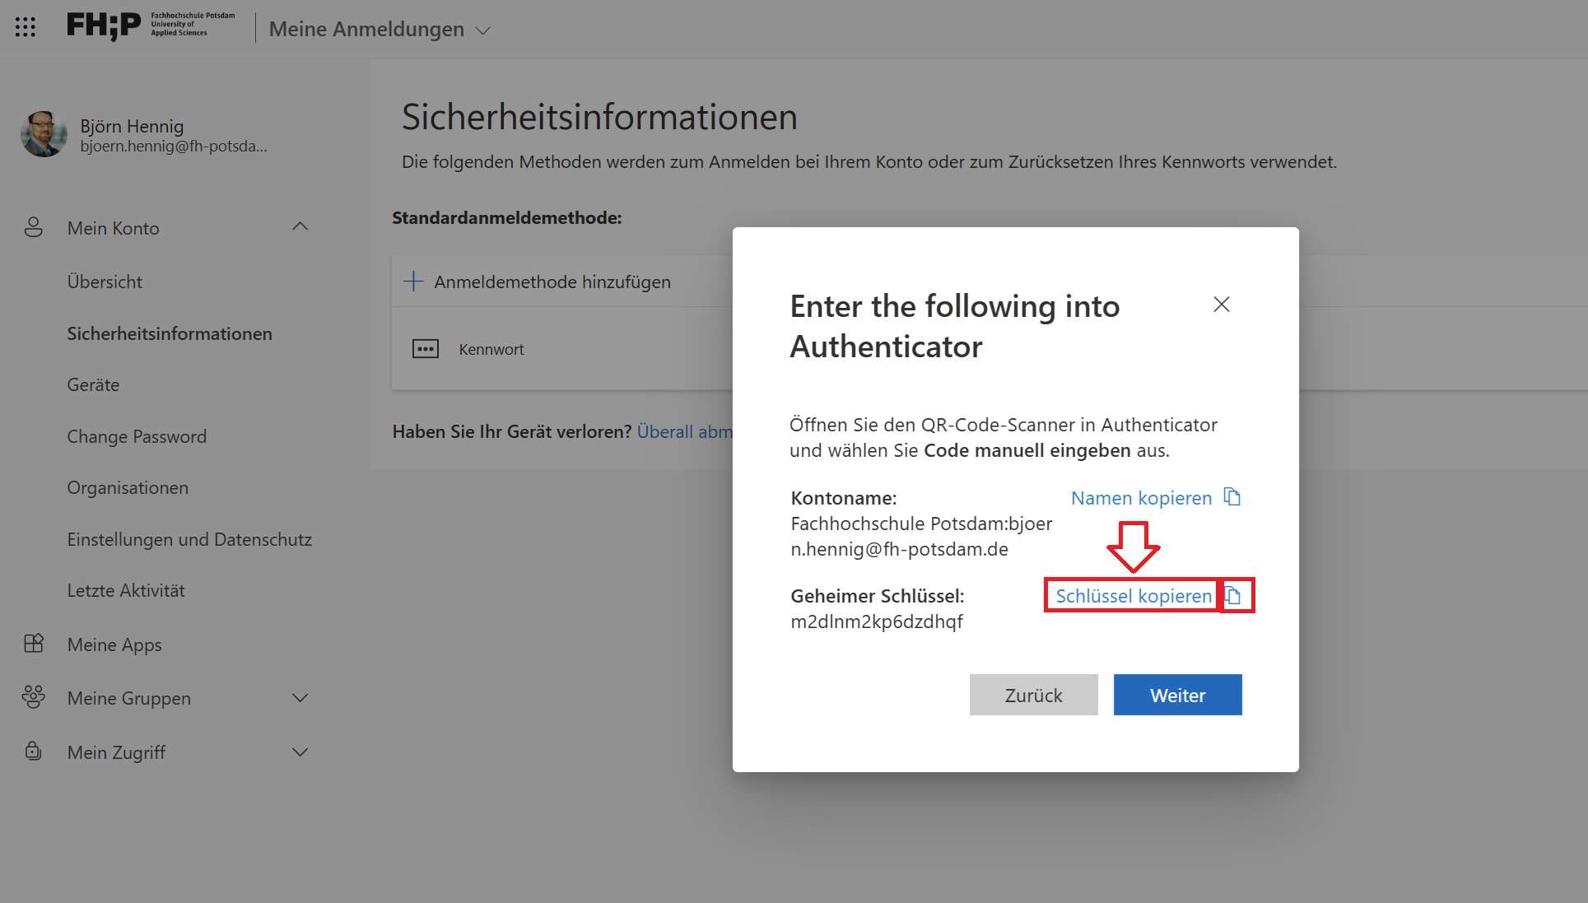This screenshot has width=1588, height=903.
Task: Go to Change Password page
Action: (x=137, y=436)
